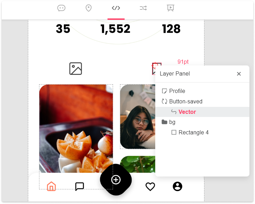The image size is (255, 204).
Task: Click the profile person icon
Action: [178, 187]
